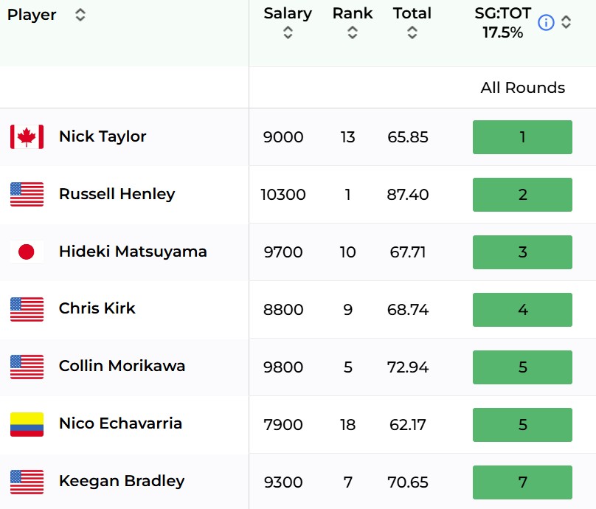Sort by Rank using its arrows
This screenshot has height=509, width=596.
(x=353, y=32)
